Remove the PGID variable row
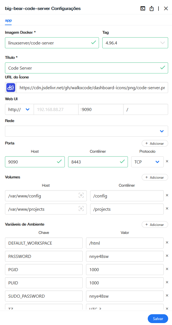The image size is (172, 325). click(167, 269)
